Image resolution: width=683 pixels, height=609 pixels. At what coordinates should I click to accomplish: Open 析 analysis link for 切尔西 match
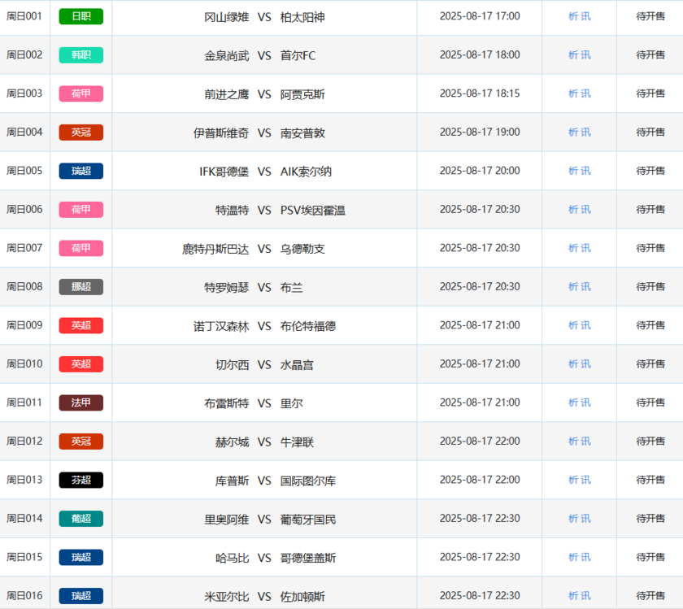[573, 364]
